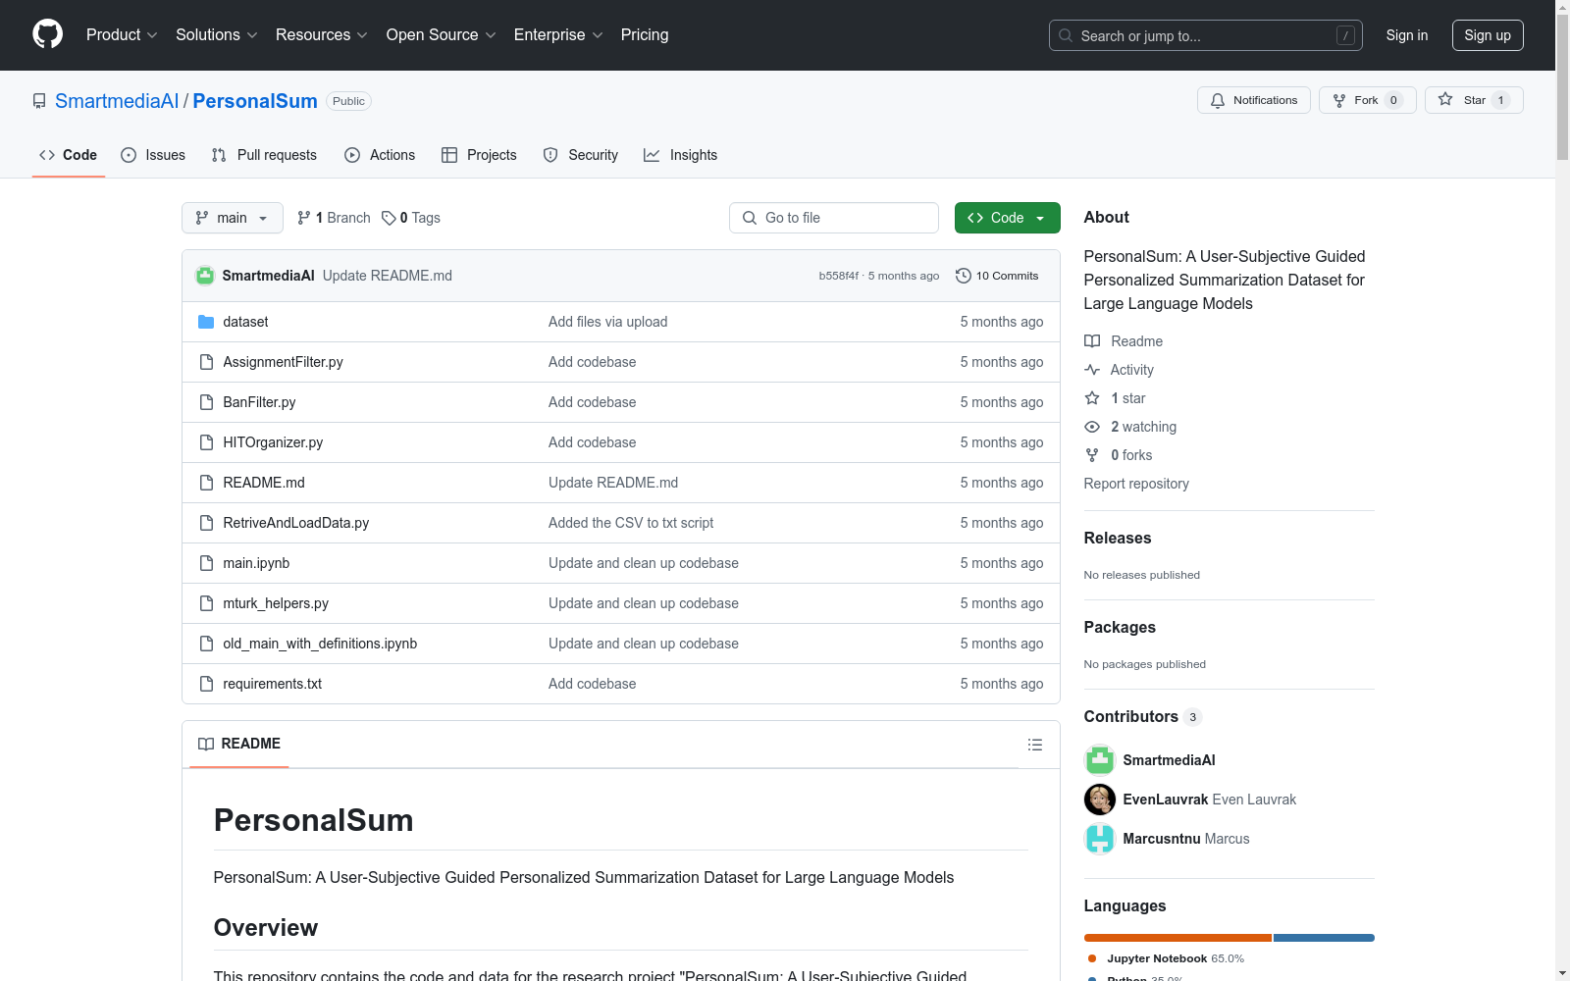Click the blue Python language bar segment

(1324, 938)
